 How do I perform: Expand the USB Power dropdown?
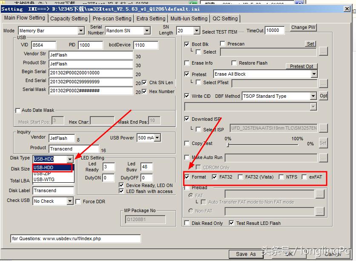tap(157, 138)
